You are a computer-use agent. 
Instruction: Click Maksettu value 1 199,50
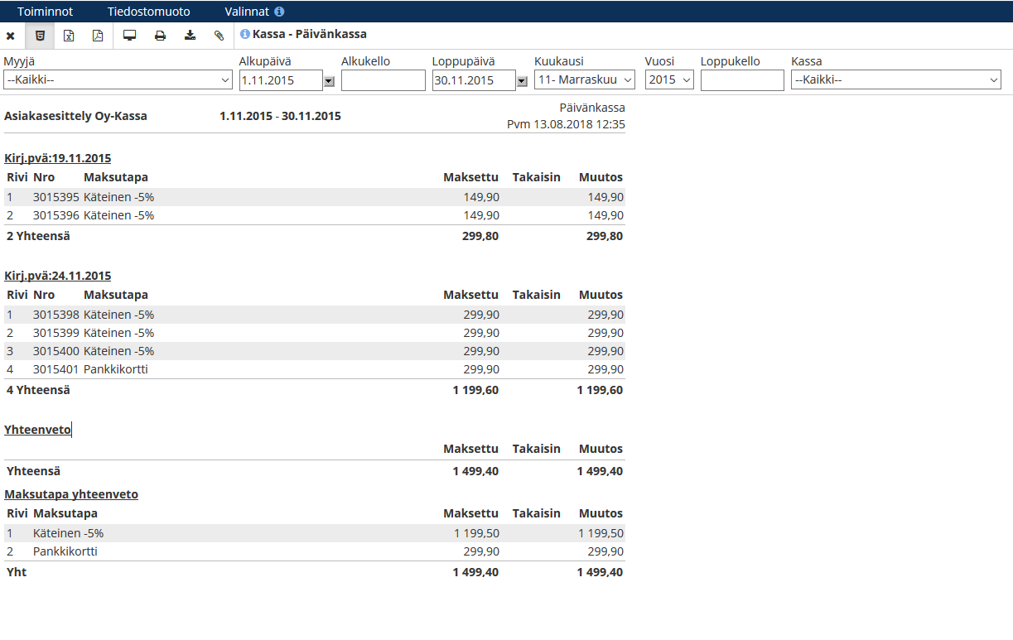point(476,533)
